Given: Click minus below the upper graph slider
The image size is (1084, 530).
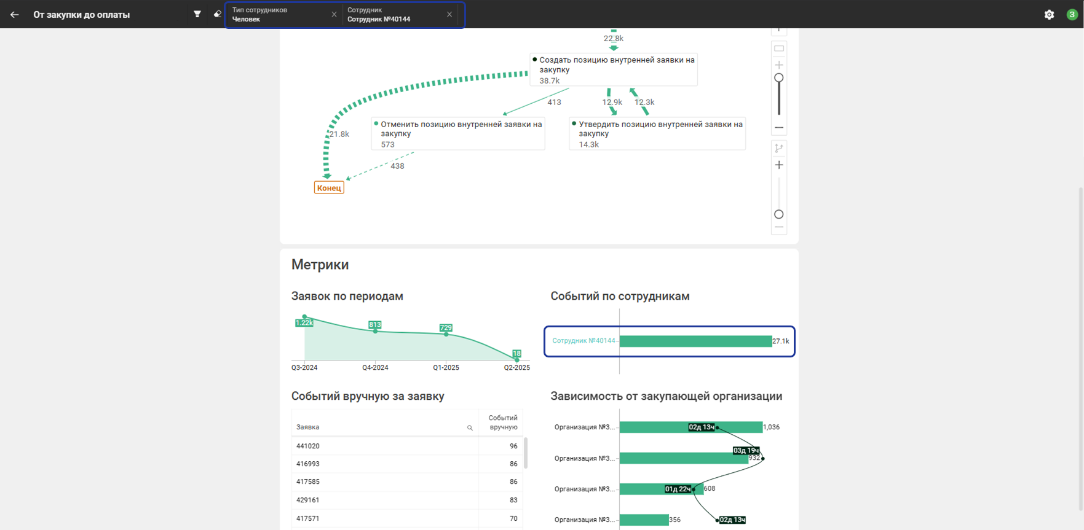Looking at the screenshot, I should tap(779, 128).
